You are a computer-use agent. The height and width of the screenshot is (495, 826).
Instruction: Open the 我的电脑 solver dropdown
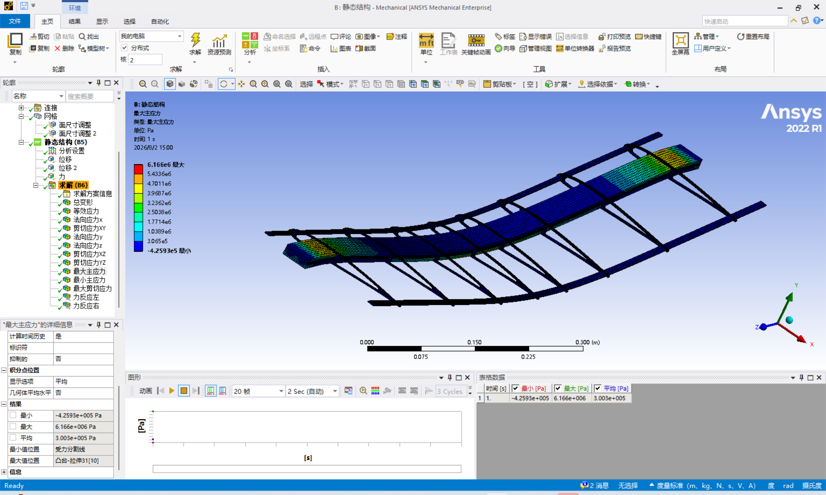point(151,36)
